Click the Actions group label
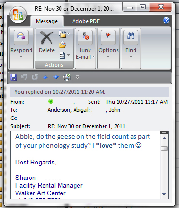179x208 pixels. point(54,65)
